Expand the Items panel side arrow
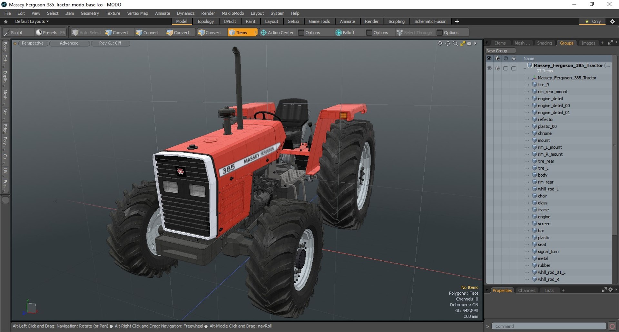This screenshot has height=332, width=619. click(x=616, y=42)
